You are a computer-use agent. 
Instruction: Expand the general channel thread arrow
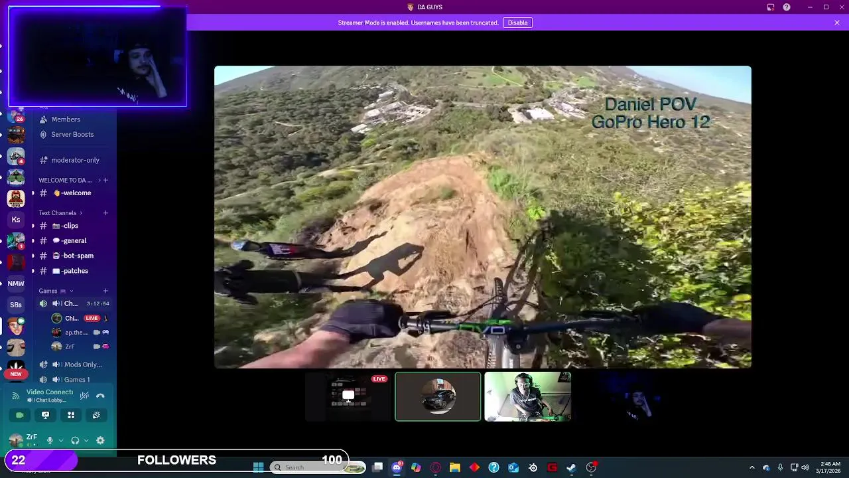33,241
